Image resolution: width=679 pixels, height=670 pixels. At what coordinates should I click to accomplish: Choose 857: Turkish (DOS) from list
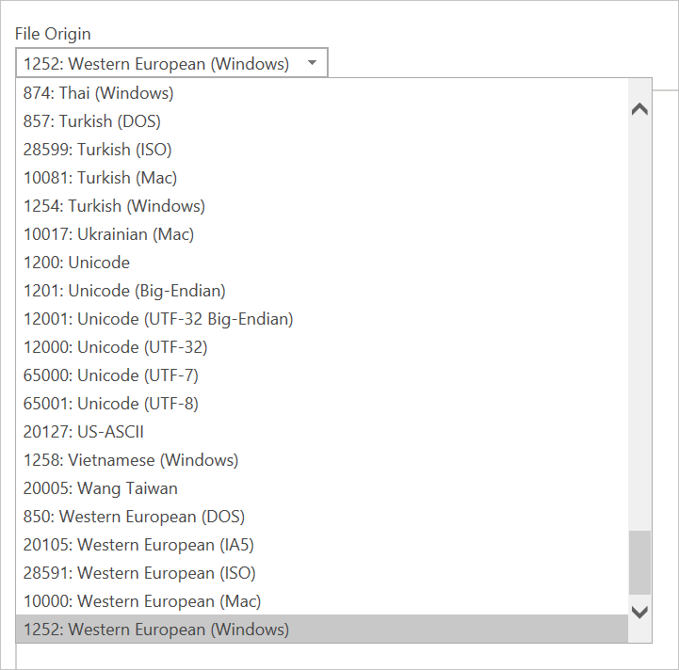point(322,121)
